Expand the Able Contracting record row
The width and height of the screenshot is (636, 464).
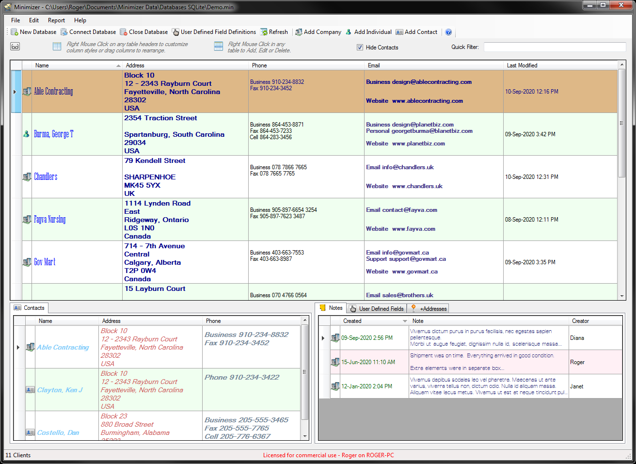[x=16, y=91]
